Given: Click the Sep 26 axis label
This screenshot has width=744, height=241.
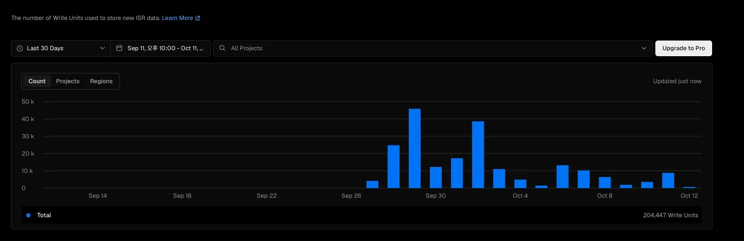Looking at the screenshot, I should [x=351, y=196].
